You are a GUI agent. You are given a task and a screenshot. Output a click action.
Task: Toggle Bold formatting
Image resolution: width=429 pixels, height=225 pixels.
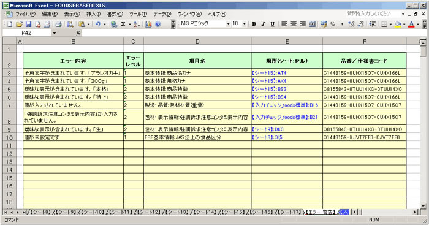tap(254, 24)
